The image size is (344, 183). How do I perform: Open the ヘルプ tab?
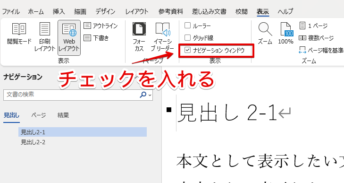tap(285, 11)
